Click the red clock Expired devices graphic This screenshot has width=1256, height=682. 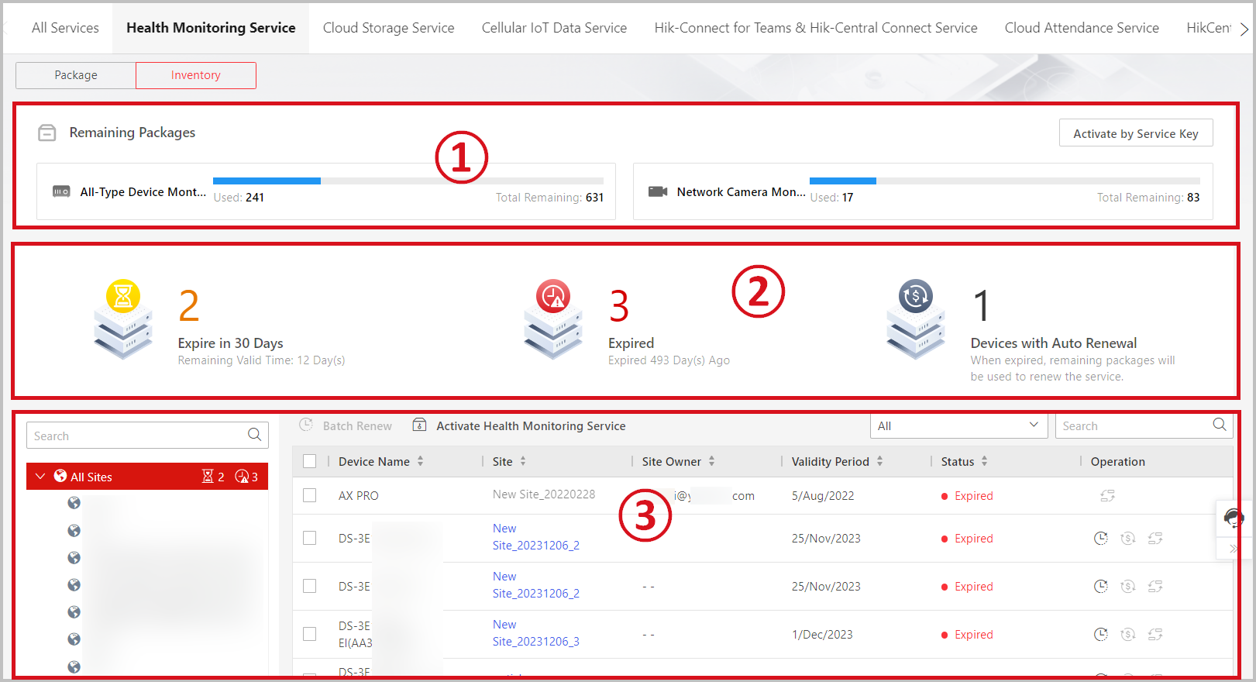tap(553, 319)
